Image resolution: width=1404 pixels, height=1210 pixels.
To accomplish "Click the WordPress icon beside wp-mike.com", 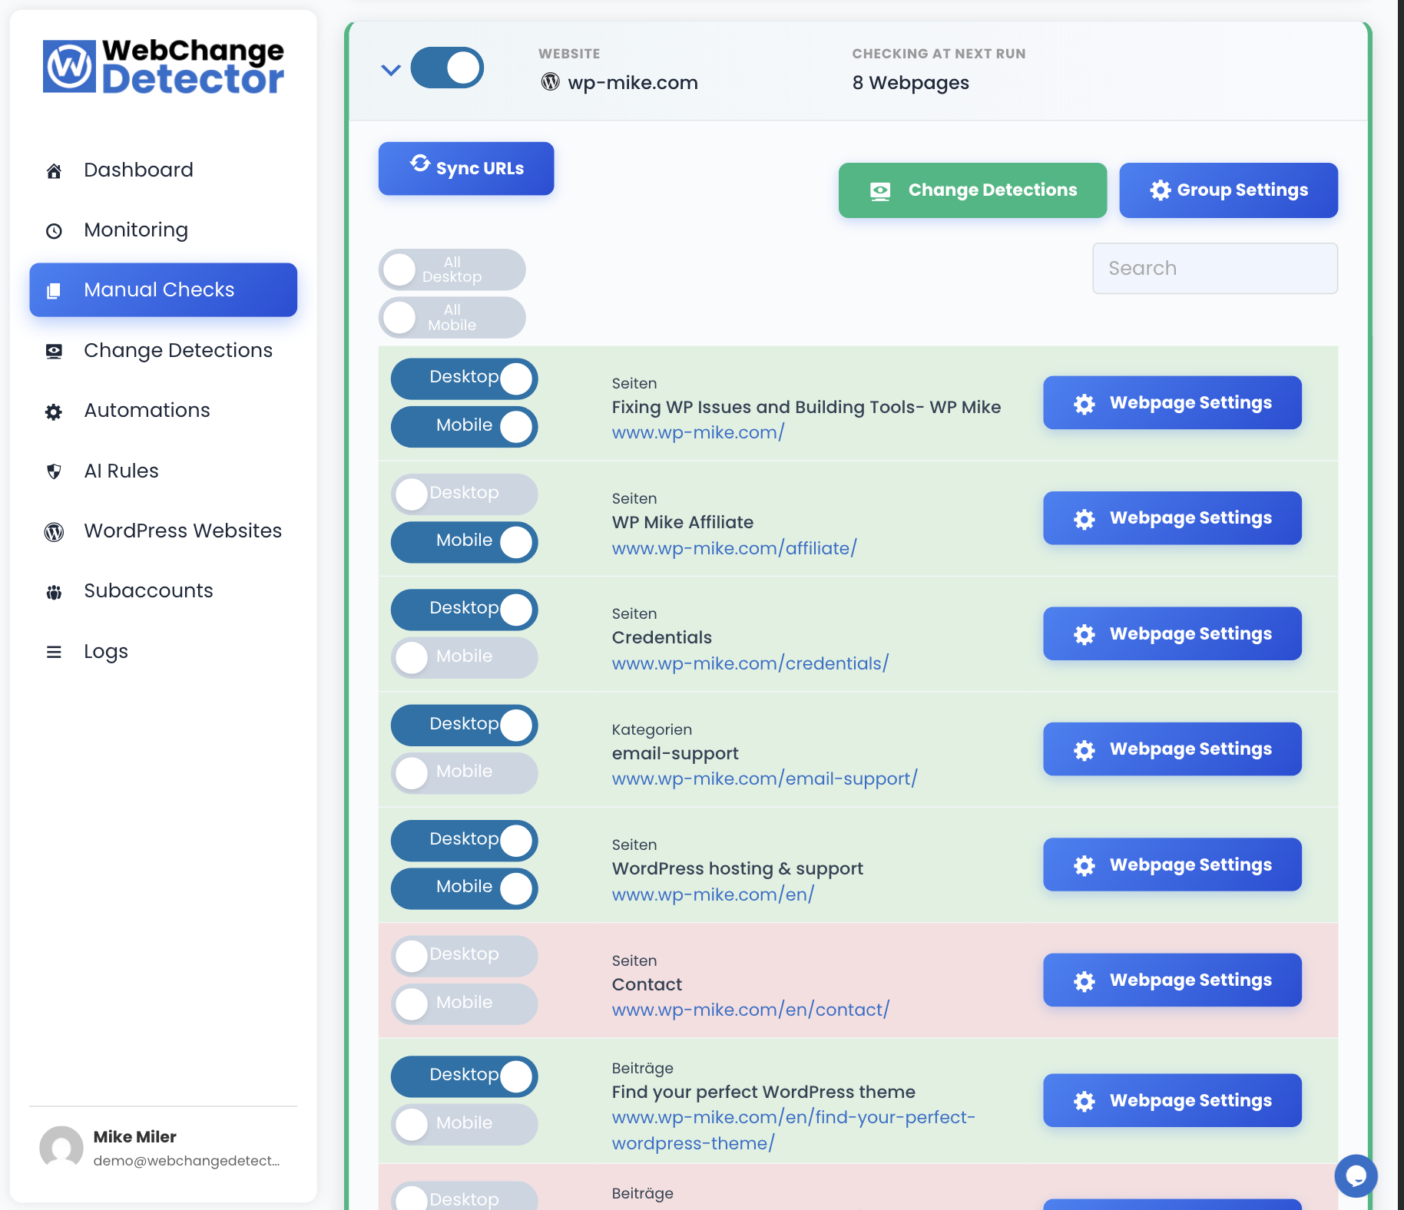I will pos(550,81).
